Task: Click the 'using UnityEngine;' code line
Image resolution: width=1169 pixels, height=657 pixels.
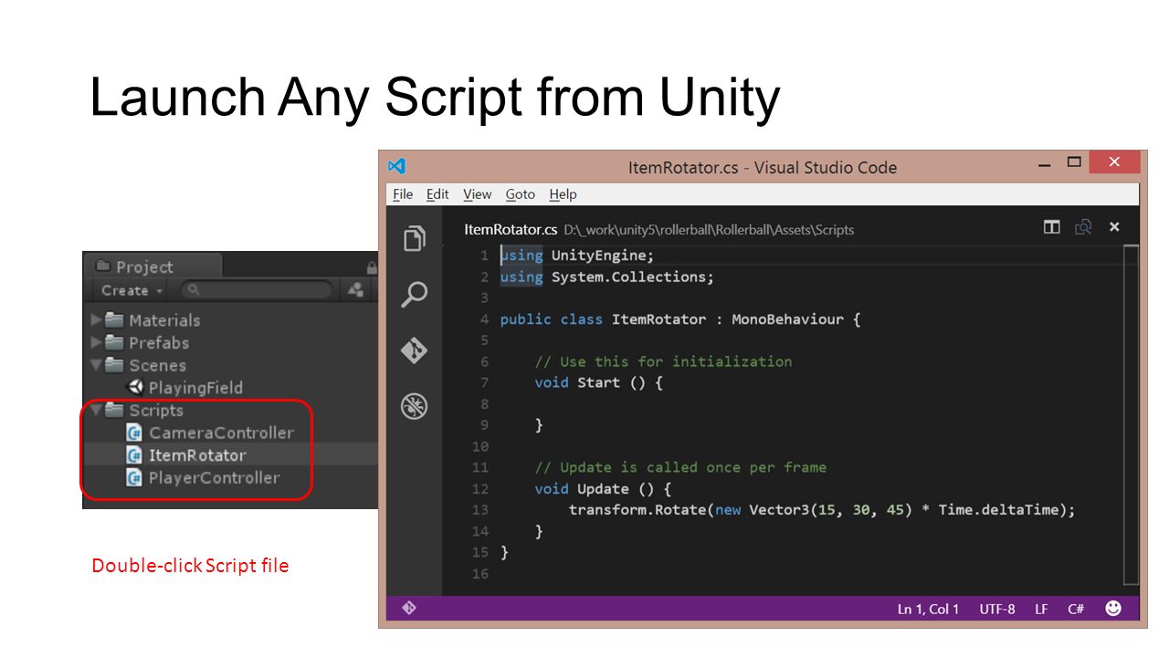Action: (x=577, y=255)
